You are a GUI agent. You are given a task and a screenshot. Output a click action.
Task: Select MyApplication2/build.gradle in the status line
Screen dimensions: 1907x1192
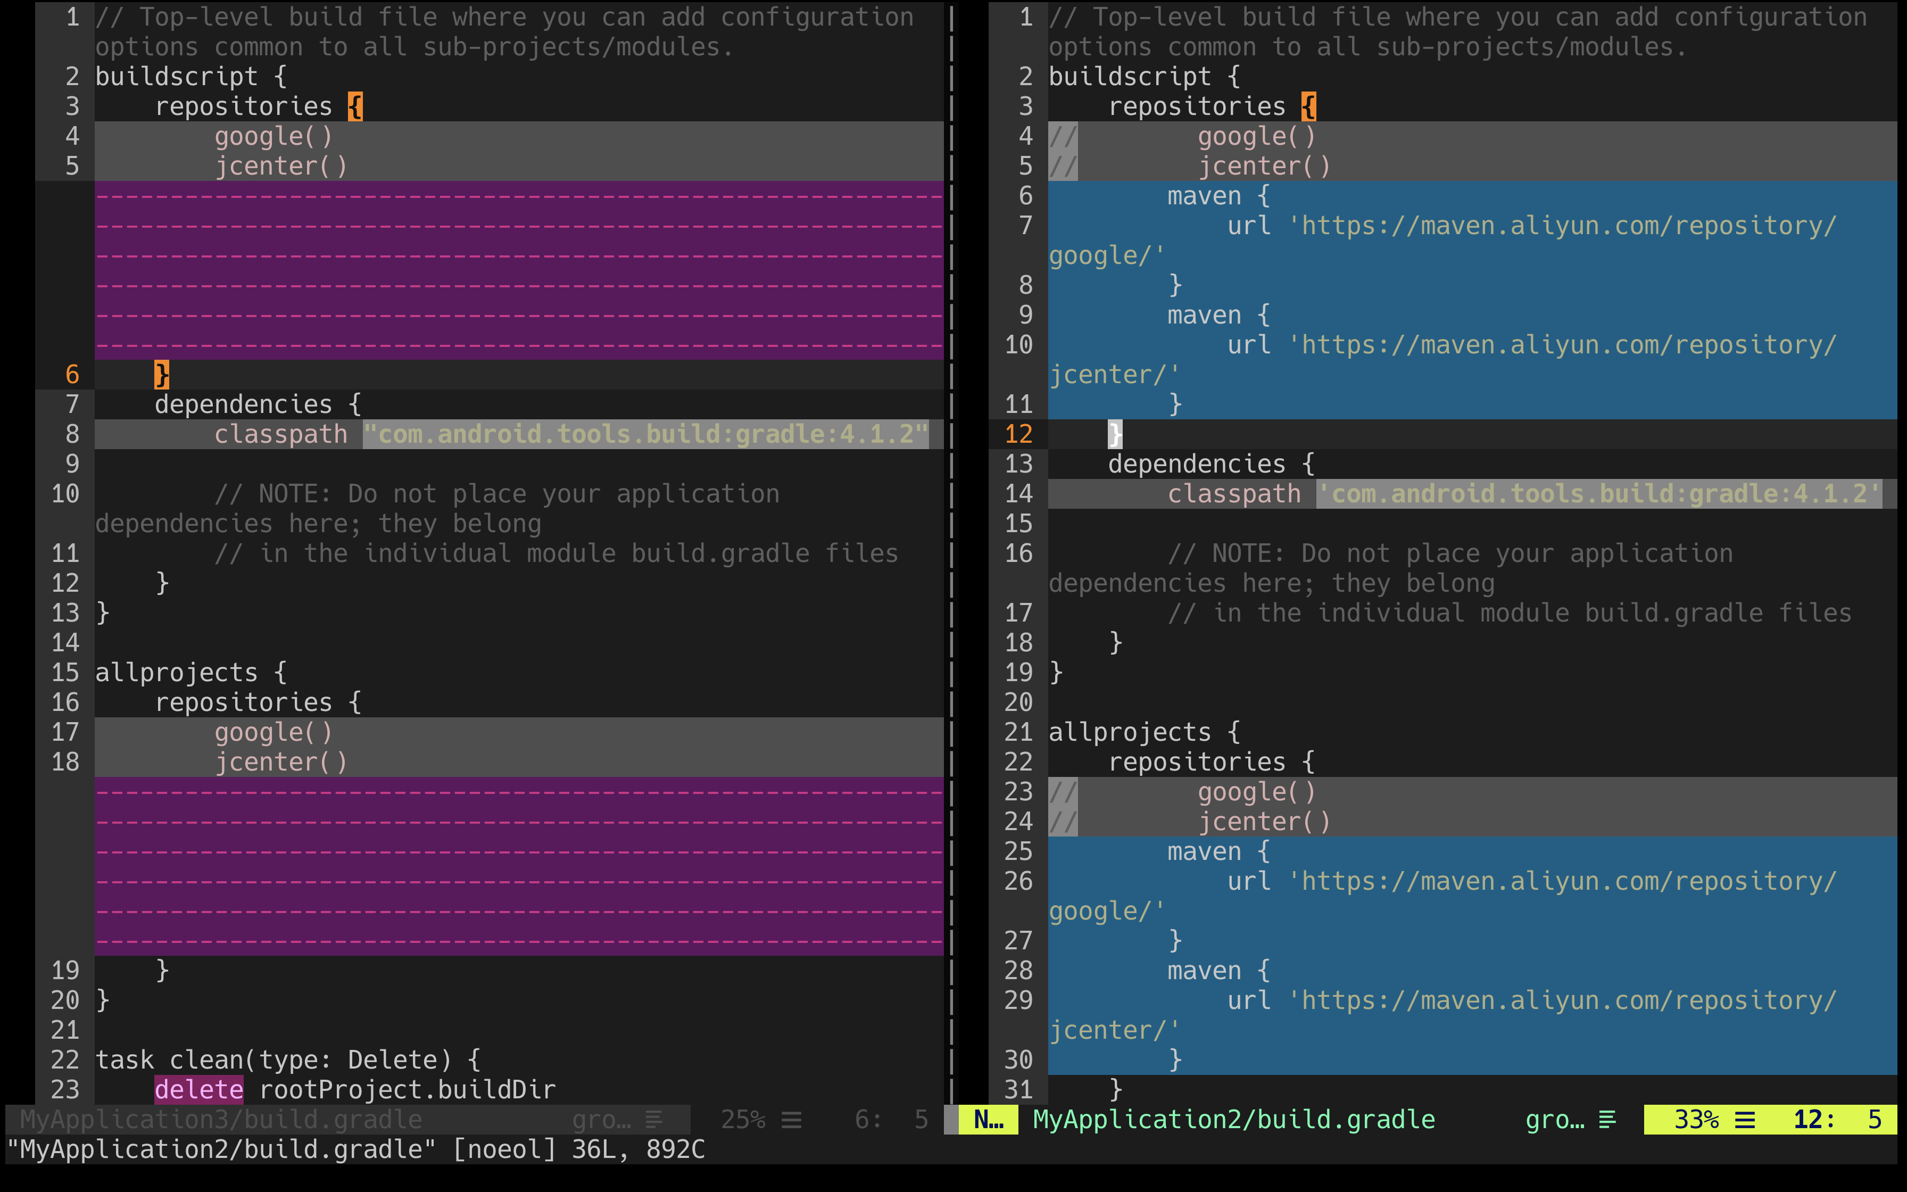[x=1233, y=1120]
